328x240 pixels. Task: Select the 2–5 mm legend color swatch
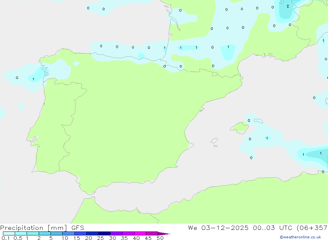pos(45,233)
